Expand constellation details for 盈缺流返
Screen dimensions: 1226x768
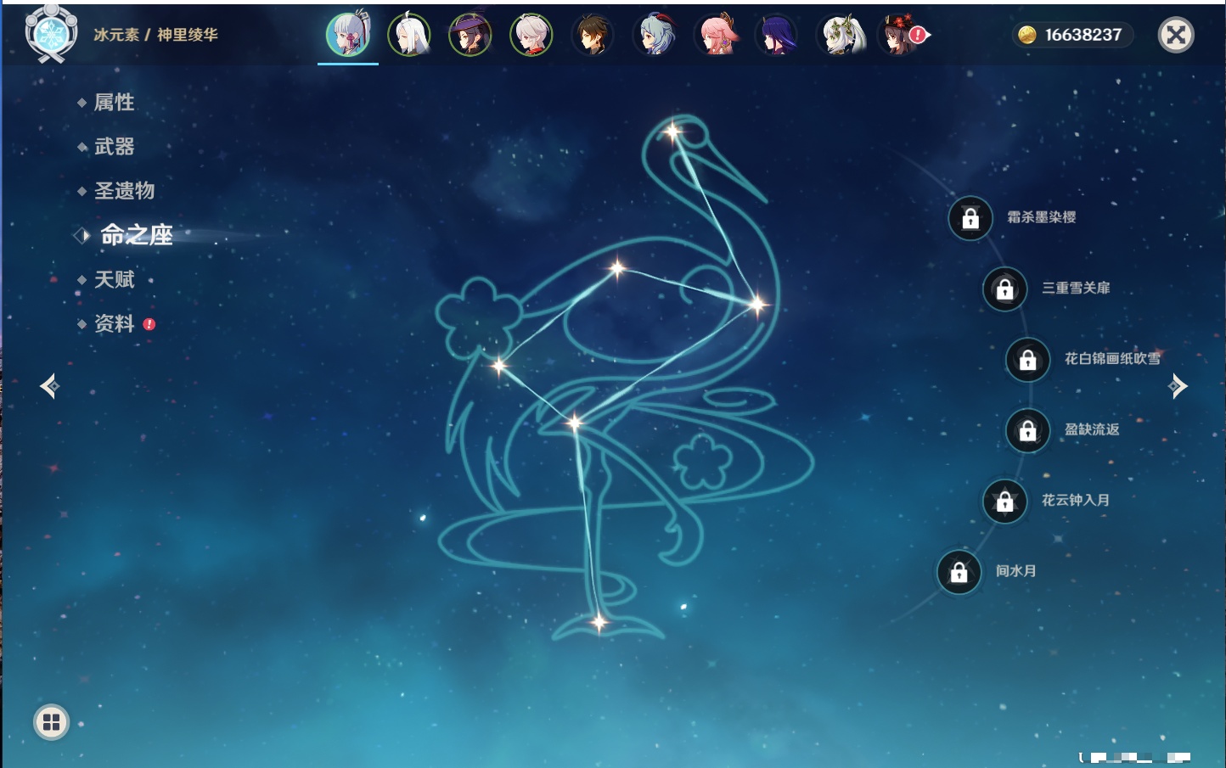[x=1028, y=430]
